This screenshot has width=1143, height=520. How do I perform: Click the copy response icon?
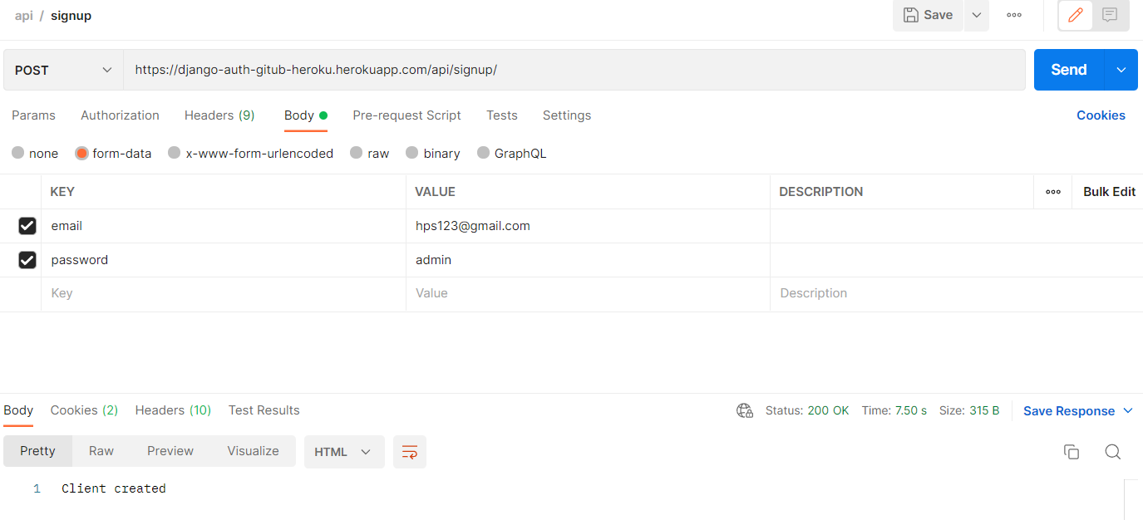click(1072, 451)
